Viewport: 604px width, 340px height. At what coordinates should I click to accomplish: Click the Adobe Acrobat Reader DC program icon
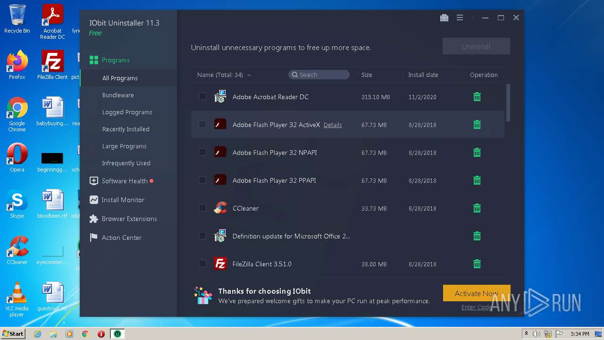pyautogui.click(x=220, y=97)
